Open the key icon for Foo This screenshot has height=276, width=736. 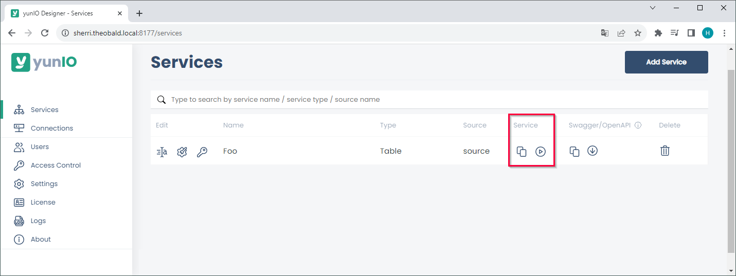pyautogui.click(x=202, y=152)
